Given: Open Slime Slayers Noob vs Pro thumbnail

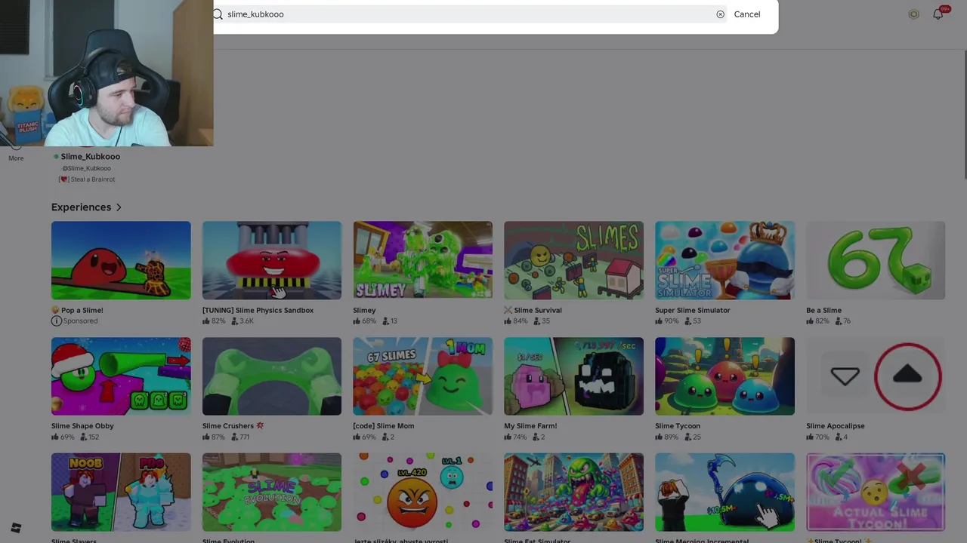Looking at the screenshot, I should tap(121, 492).
